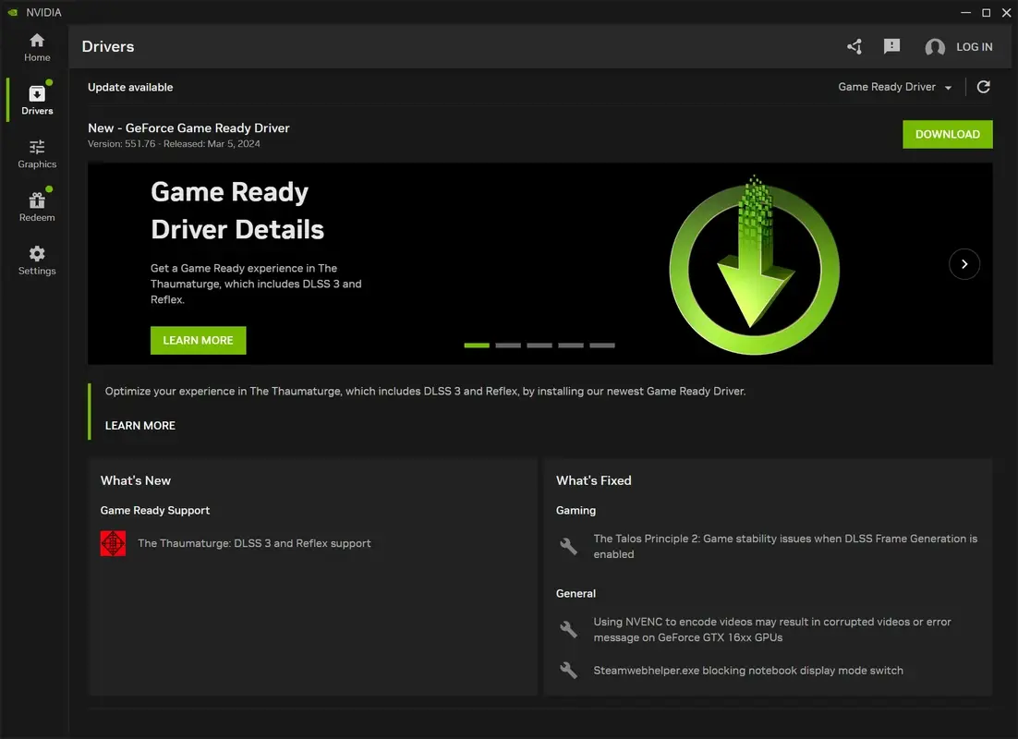
Task: Download the new Game Ready Driver
Action: click(x=947, y=134)
